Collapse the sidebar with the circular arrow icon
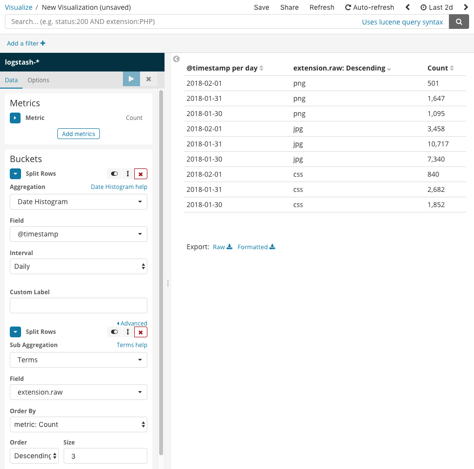The height and width of the screenshot is (469, 474). [176, 59]
